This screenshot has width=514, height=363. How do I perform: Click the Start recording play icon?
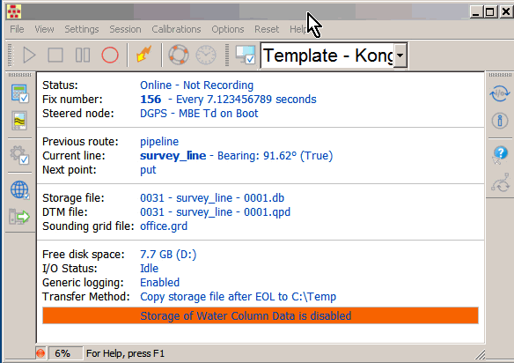29,55
